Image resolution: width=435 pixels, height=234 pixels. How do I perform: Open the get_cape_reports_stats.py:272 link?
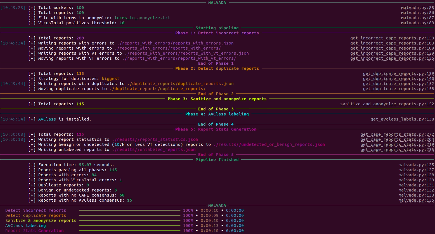397,134
